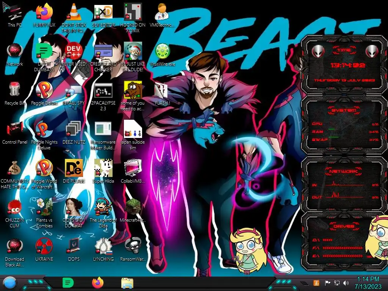The image size is (388, 291).
Task: Open the volume speaker tray icon
Action: tap(346, 283)
